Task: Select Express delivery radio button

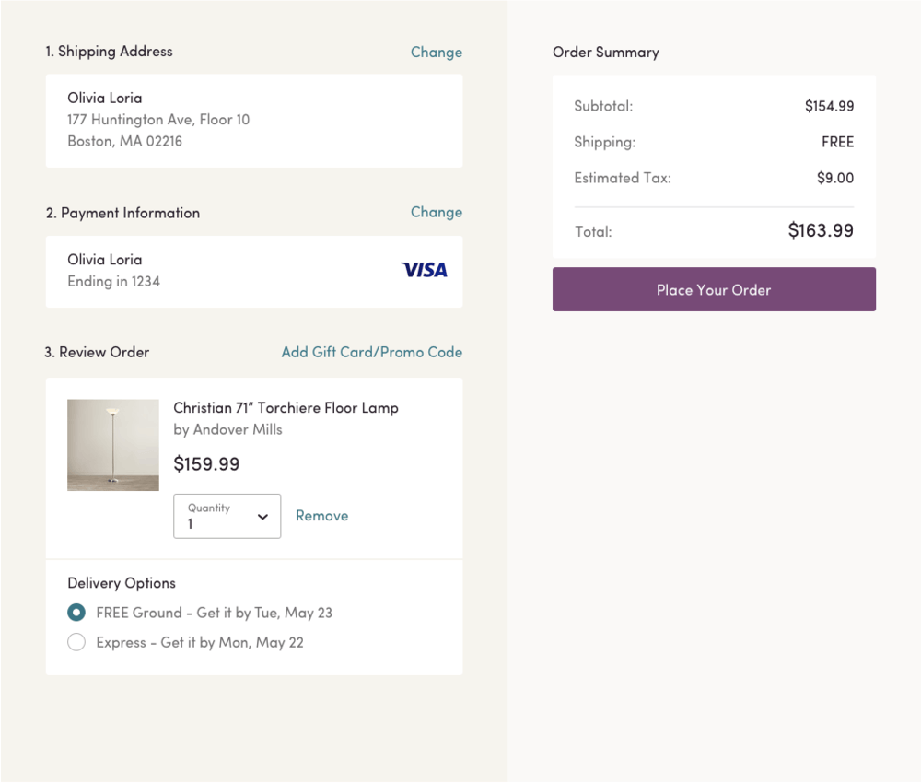Action: click(x=76, y=642)
